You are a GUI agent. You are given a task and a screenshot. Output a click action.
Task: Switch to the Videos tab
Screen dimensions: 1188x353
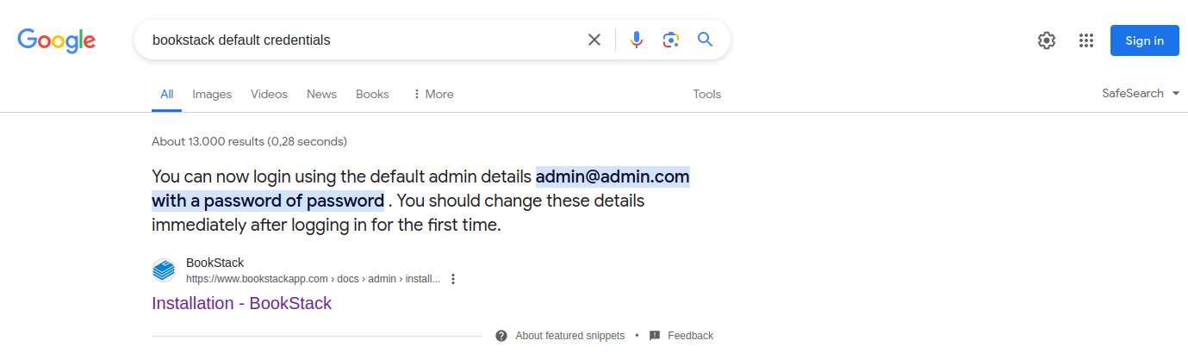pyautogui.click(x=269, y=94)
